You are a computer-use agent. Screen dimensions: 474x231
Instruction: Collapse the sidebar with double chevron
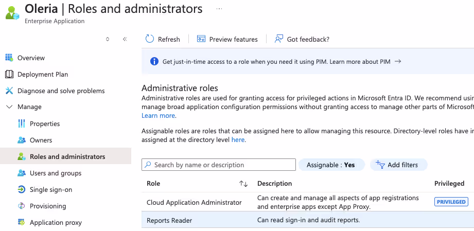click(x=125, y=39)
